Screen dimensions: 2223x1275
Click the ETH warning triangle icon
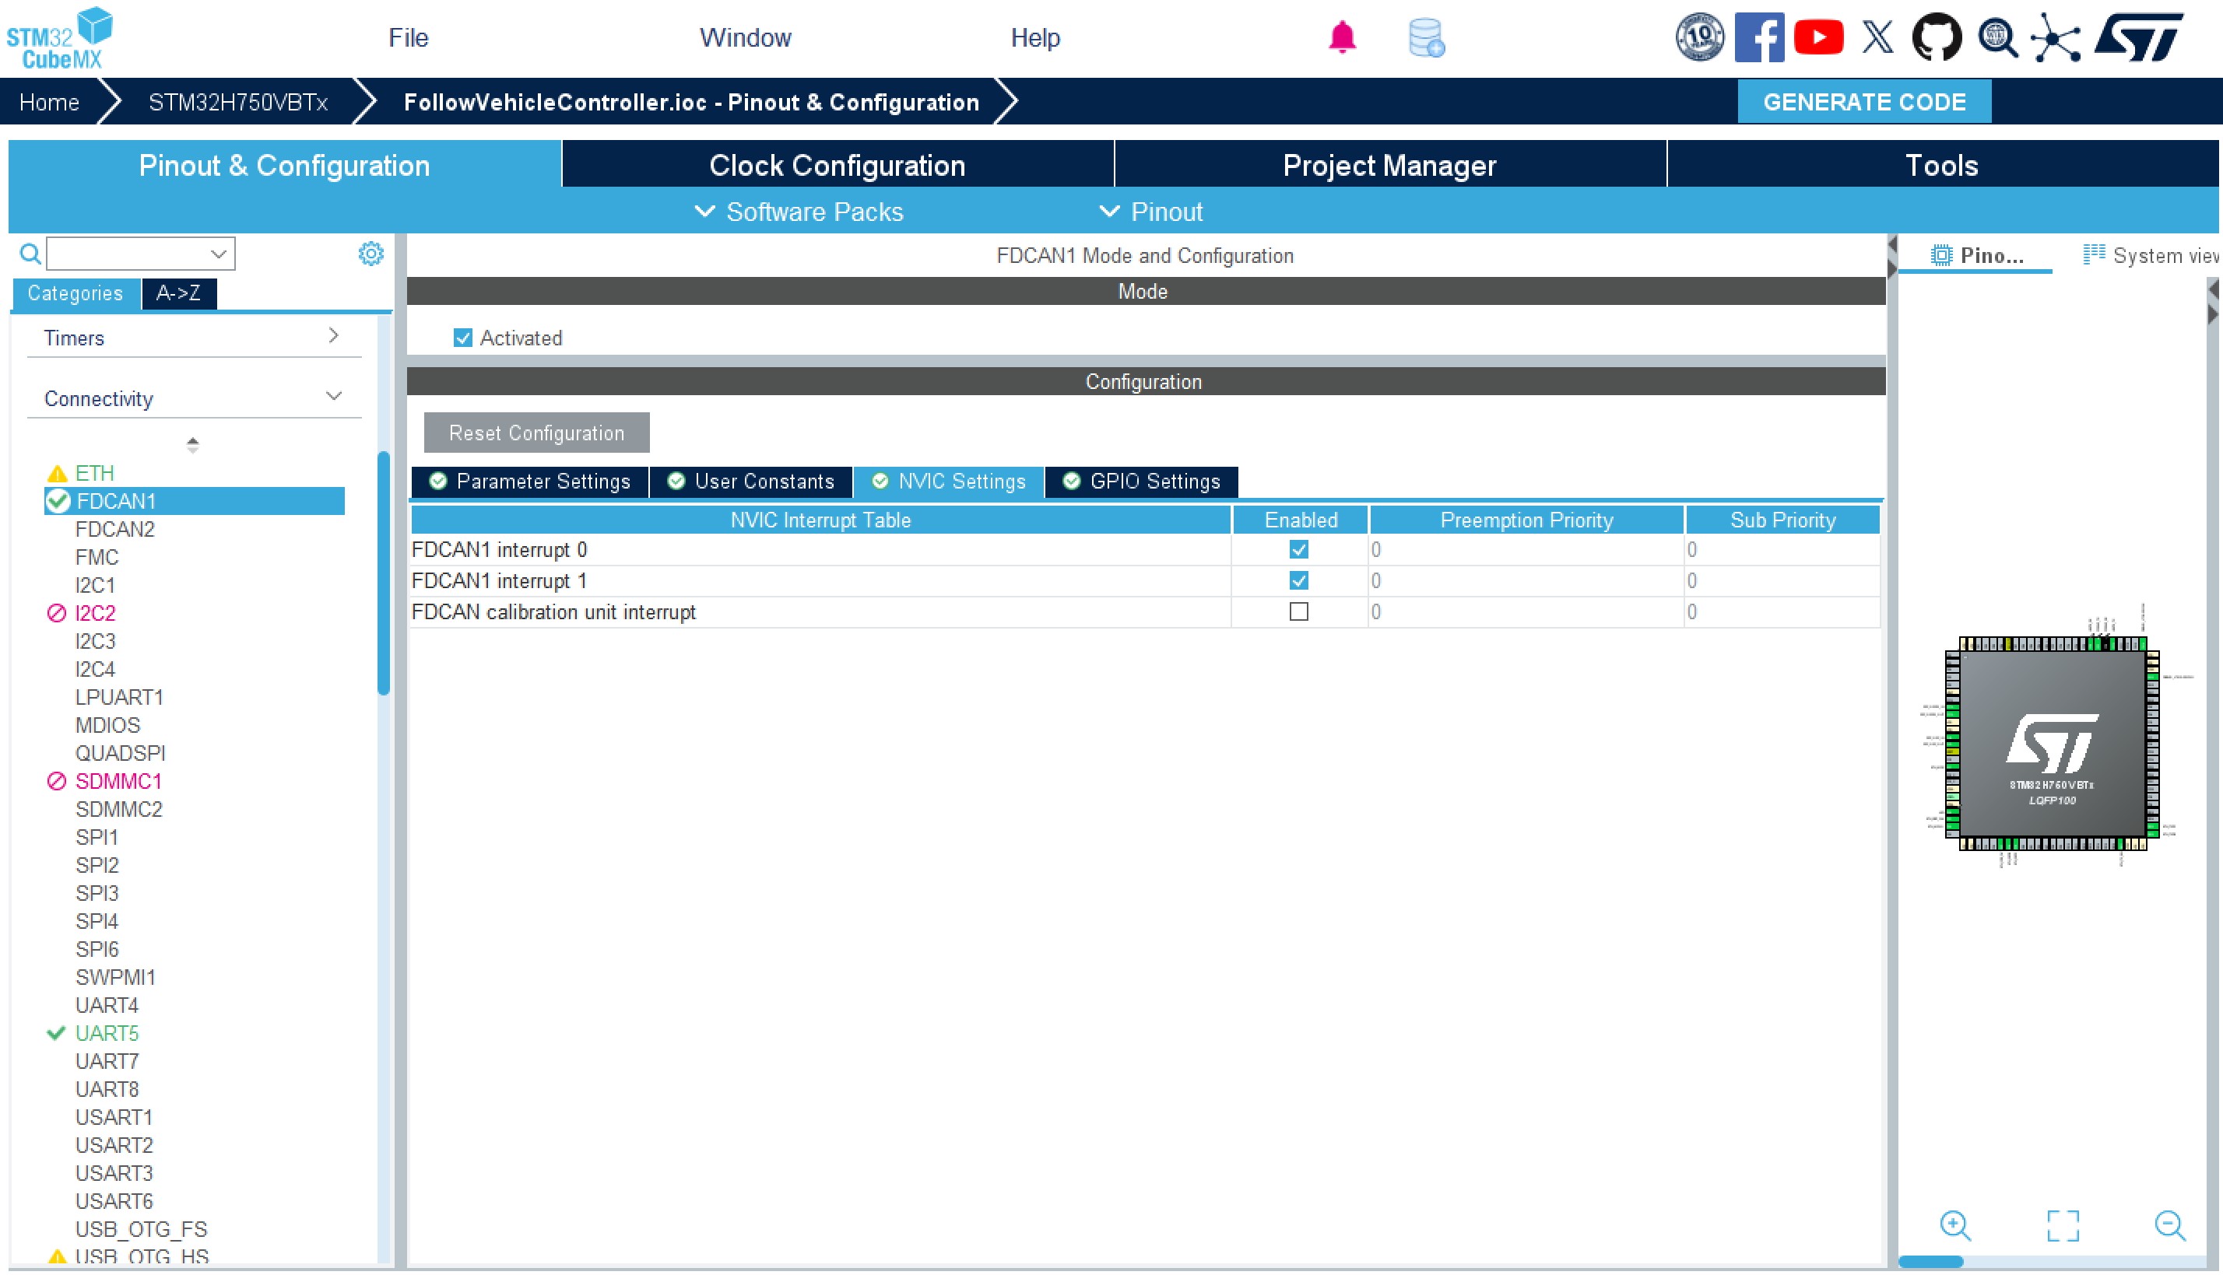tap(57, 474)
